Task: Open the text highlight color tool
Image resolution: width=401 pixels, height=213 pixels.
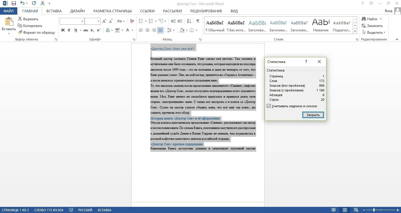Action: (x=118, y=30)
